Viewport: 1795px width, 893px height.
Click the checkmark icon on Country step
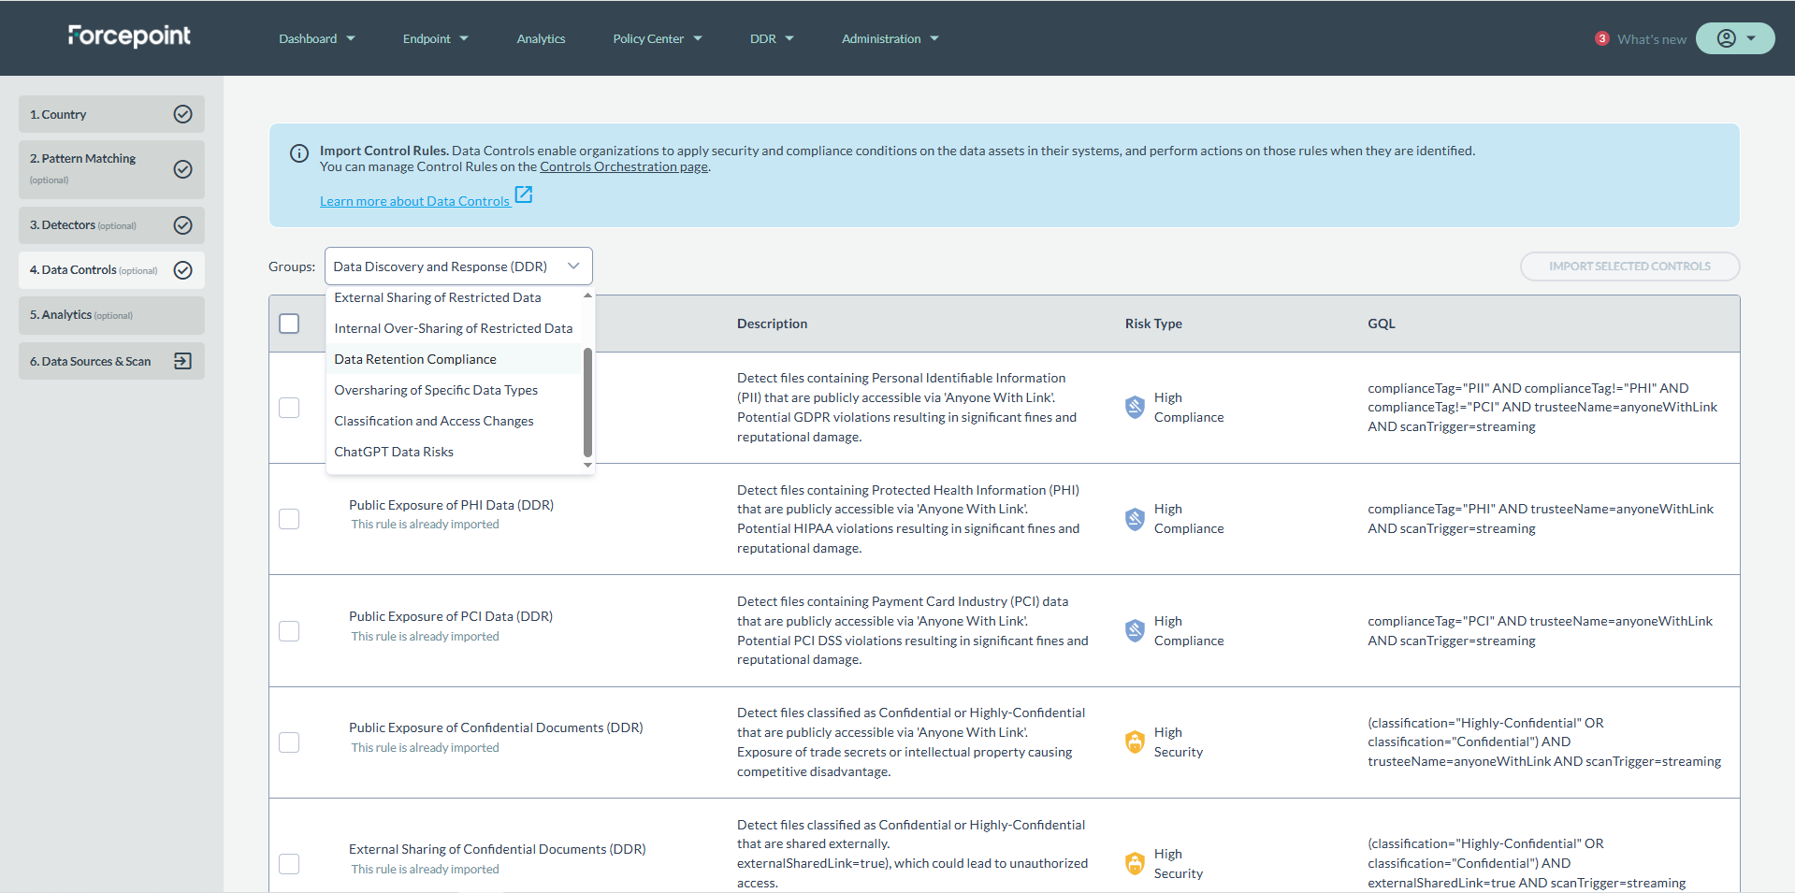[183, 114]
